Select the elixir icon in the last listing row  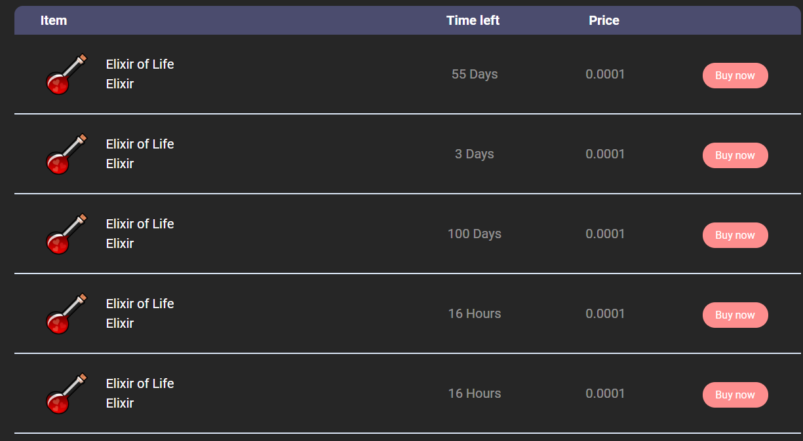66,394
